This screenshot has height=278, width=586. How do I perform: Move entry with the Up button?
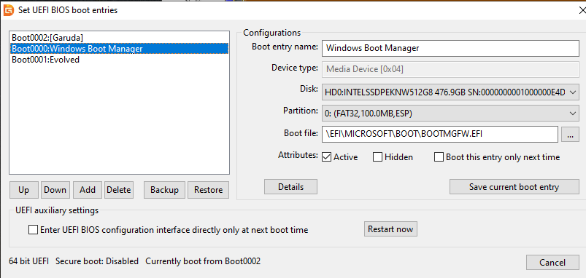[x=23, y=190]
